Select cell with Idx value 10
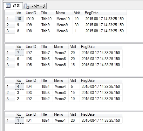This screenshot has width=143, height=131. coord(19,19)
